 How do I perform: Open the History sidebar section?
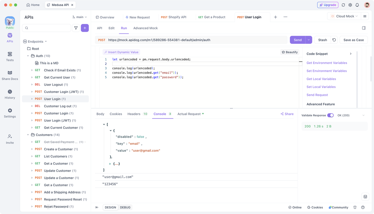10,94
